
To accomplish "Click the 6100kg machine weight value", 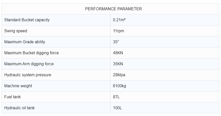I will pyautogui.click(x=119, y=86).
